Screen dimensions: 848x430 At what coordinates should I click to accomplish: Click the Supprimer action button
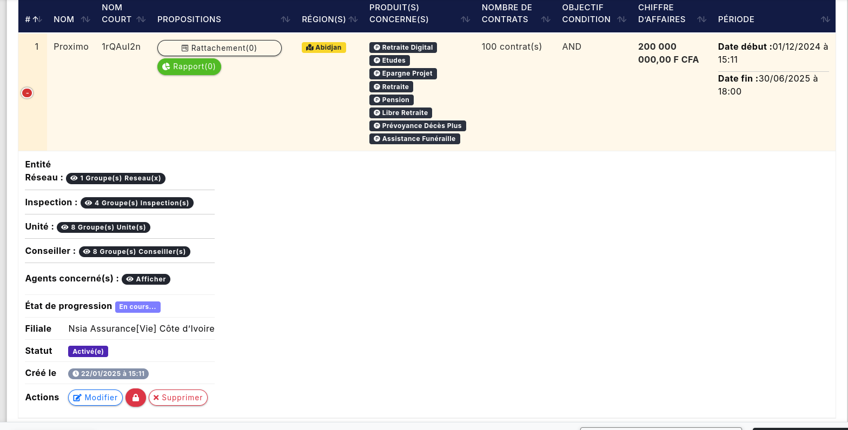178,398
